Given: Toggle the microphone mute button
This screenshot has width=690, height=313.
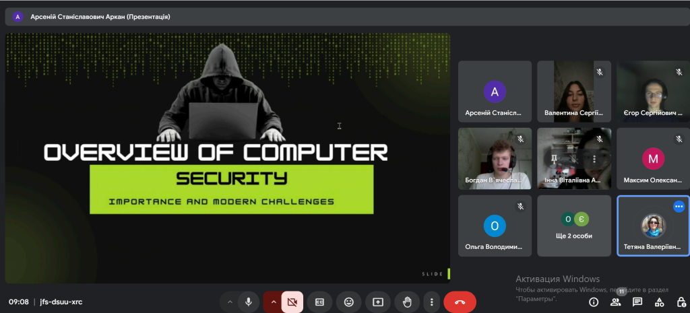Looking at the screenshot, I should point(249,302).
